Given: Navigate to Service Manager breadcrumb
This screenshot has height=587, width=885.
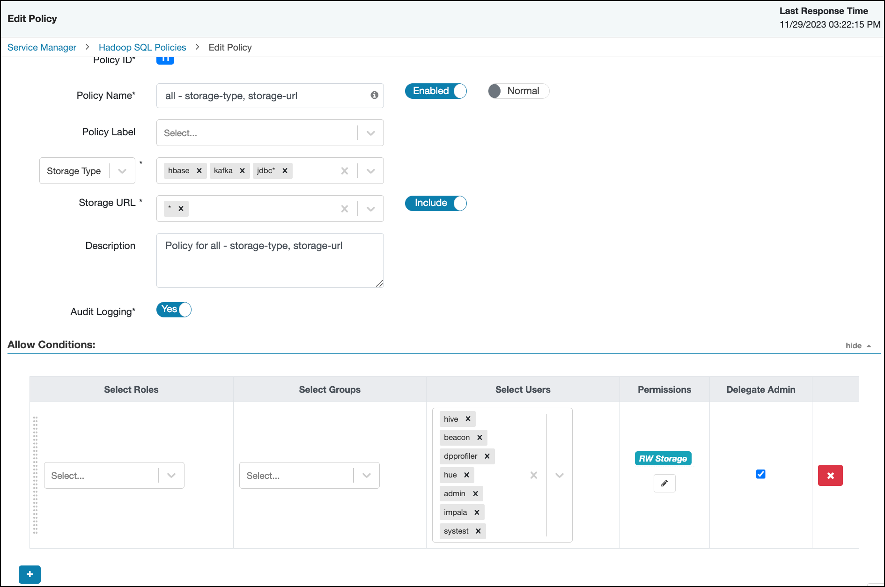Looking at the screenshot, I should pos(42,47).
